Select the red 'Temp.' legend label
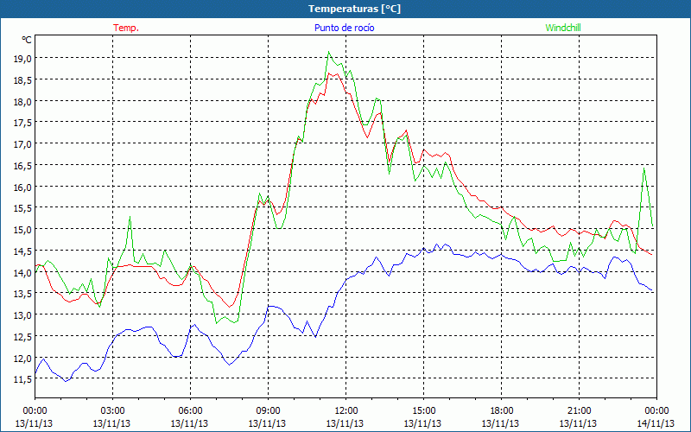691x432 pixels. pyautogui.click(x=126, y=28)
